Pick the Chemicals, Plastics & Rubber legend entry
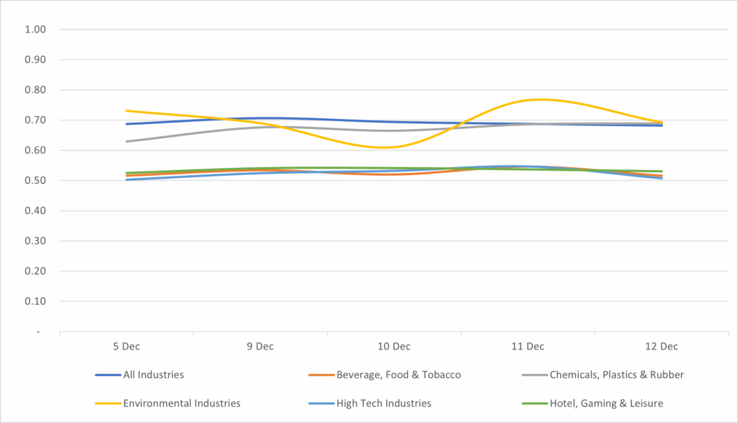738x423 pixels. pyautogui.click(x=616, y=375)
